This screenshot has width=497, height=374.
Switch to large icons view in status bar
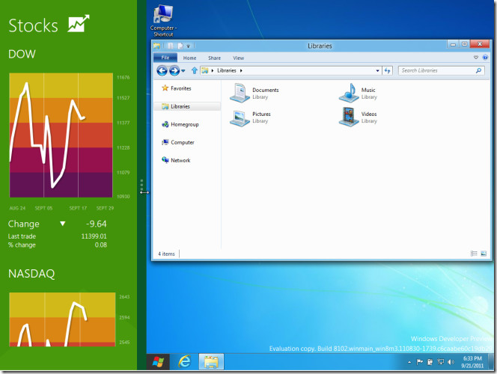click(484, 254)
